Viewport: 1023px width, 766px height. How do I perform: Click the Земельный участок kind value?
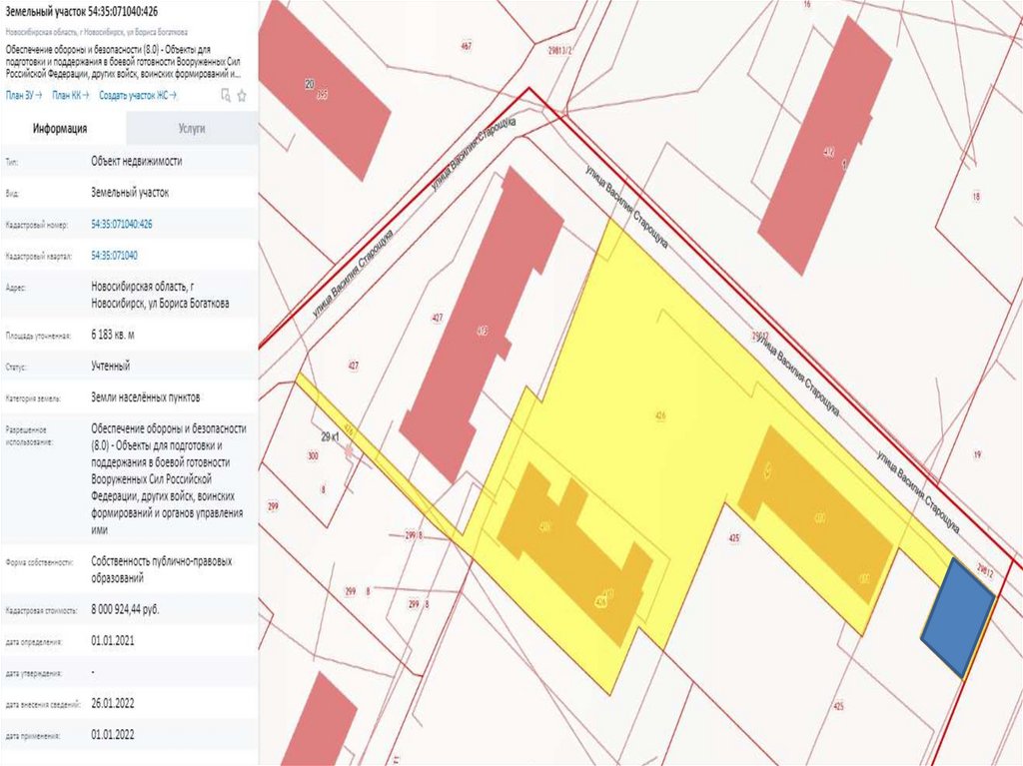pos(130,193)
